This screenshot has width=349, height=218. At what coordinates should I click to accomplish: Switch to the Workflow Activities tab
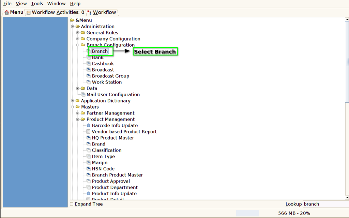coord(56,13)
